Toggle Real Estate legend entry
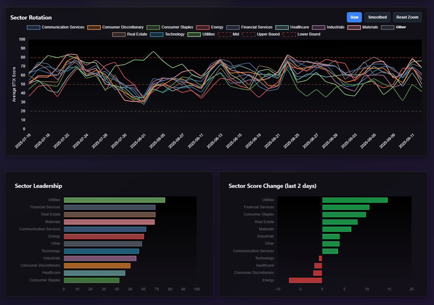The height and width of the screenshot is (305, 434). tap(129, 34)
